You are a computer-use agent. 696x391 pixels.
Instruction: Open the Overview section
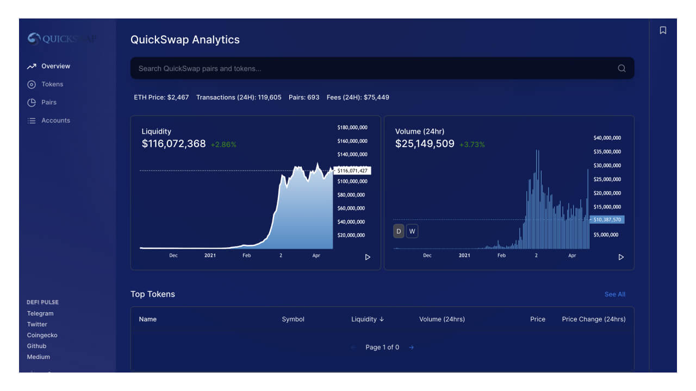(x=55, y=66)
